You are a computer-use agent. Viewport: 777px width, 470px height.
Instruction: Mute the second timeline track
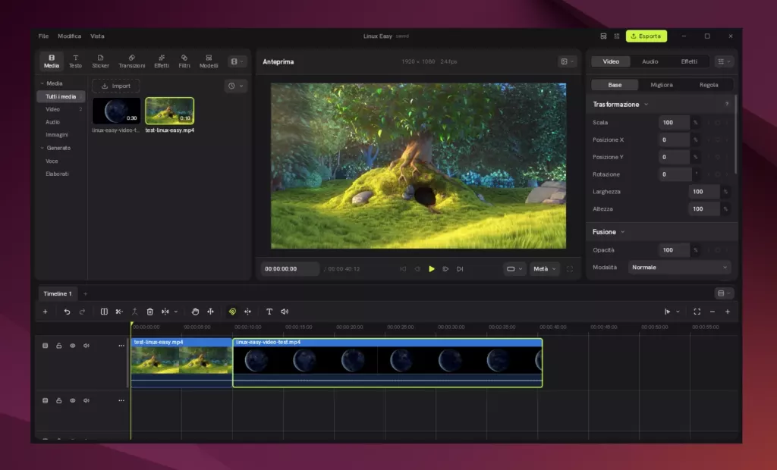[87, 400]
